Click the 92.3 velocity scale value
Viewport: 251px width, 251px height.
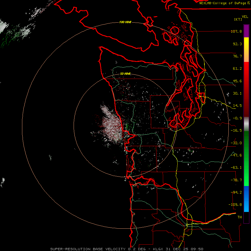[237, 44]
